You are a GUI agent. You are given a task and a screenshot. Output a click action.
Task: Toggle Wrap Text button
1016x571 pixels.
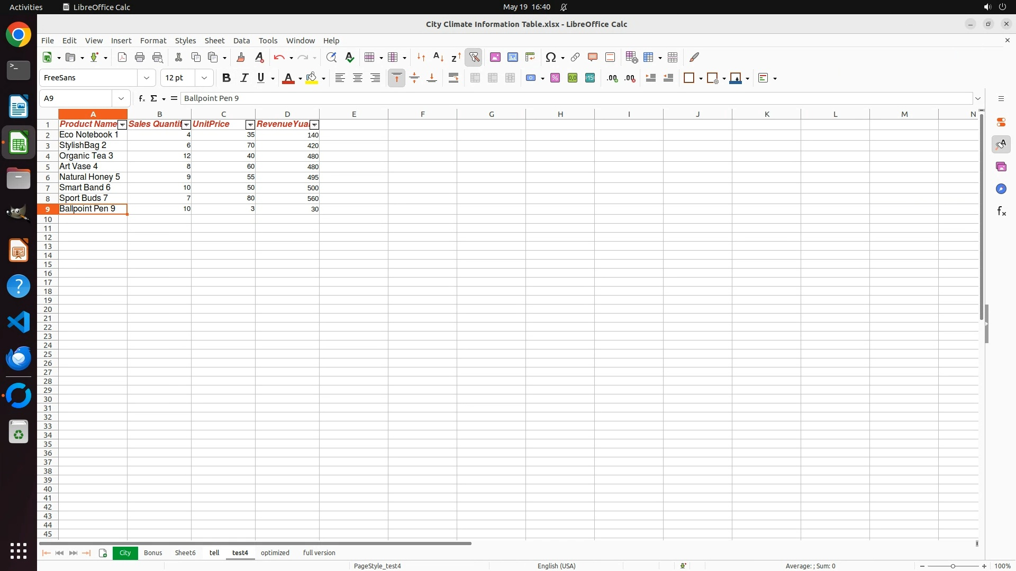click(x=453, y=78)
